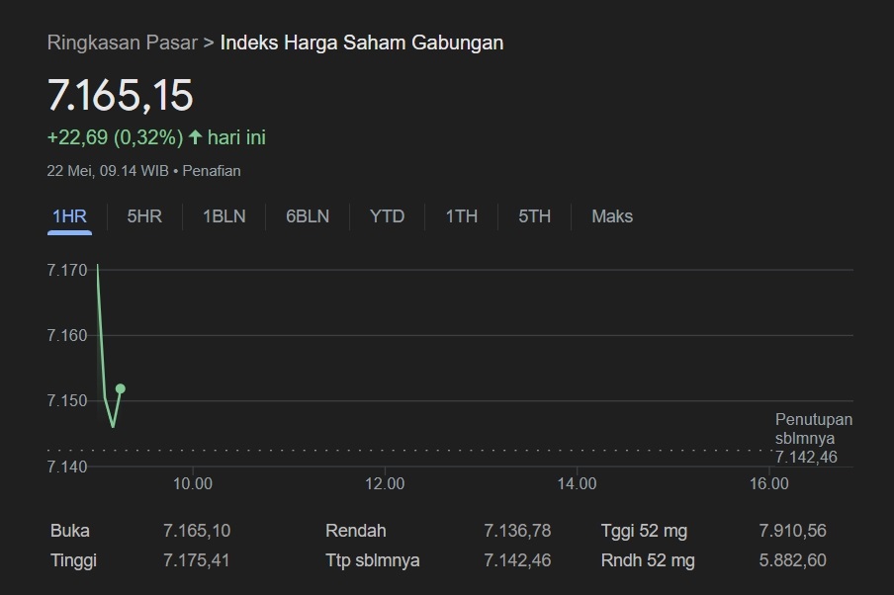The width and height of the screenshot is (894, 595).
Task: Click the green current-price dot on chart
Action: click(121, 388)
